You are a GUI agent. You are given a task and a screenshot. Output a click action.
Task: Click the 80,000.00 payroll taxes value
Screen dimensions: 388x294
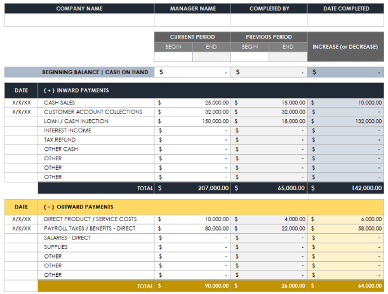tap(217, 228)
